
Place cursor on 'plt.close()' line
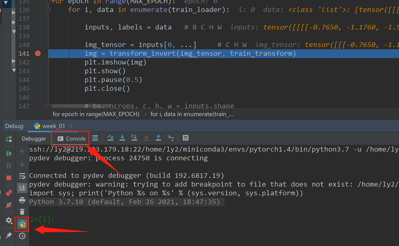tap(107, 88)
